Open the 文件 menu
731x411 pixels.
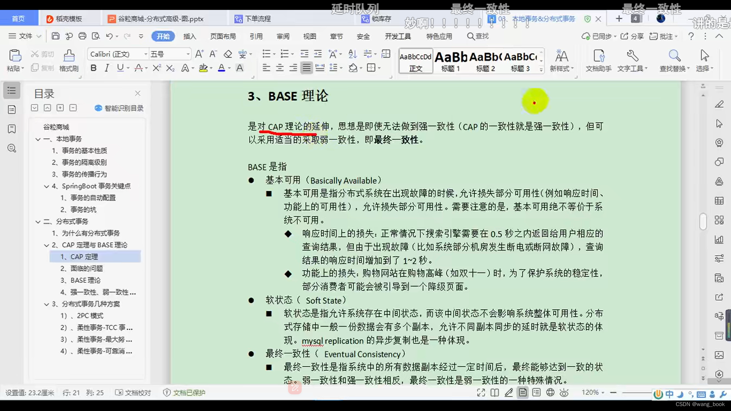pos(25,36)
